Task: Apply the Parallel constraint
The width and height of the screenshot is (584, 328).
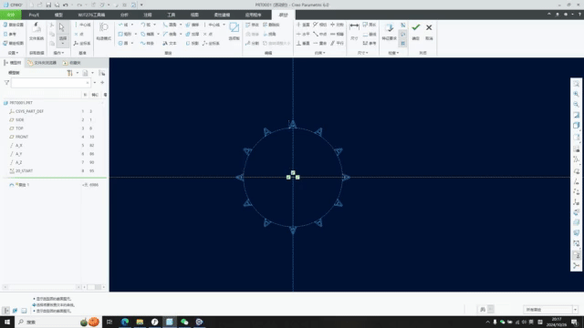Action: [337, 43]
